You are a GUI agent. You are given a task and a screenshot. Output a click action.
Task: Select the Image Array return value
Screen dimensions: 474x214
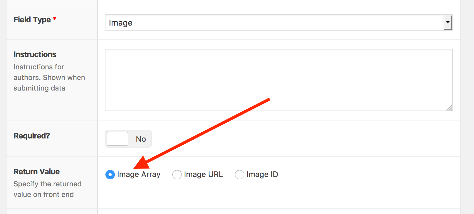(x=110, y=174)
